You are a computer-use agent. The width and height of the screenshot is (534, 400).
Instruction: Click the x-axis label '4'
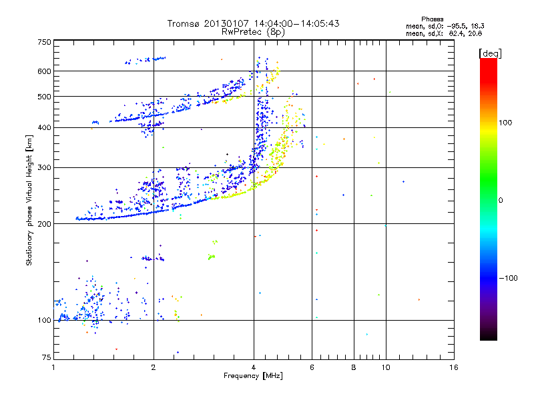[254, 367]
